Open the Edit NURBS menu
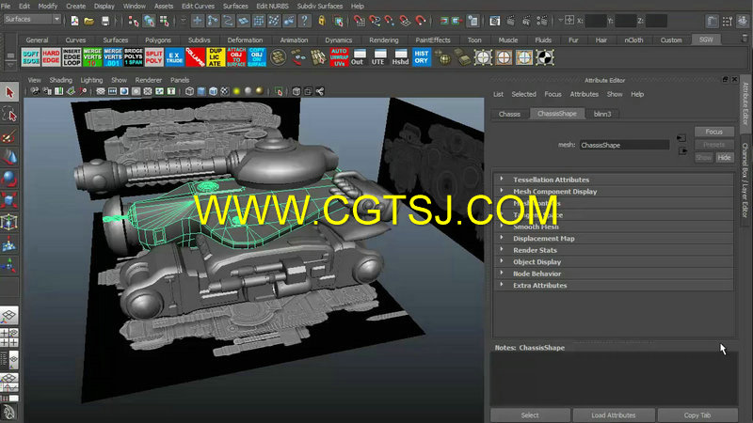Image resolution: width=753 pixels, height=423 pixels. [272, 7]
